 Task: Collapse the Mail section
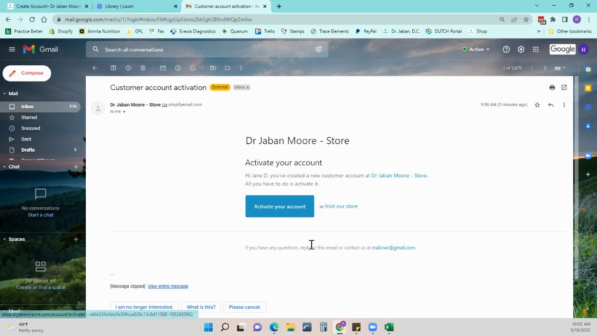5,94
